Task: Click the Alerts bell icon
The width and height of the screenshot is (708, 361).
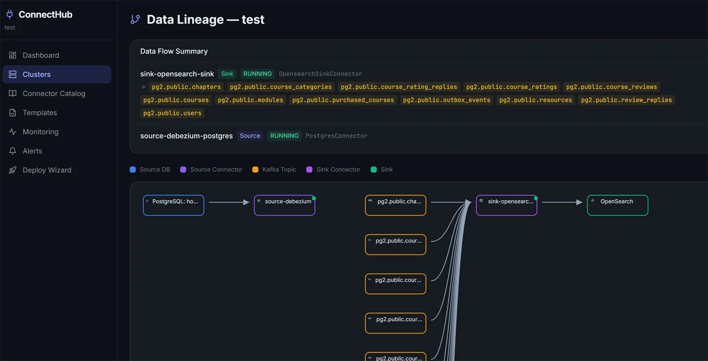Action: click(12, 151)
